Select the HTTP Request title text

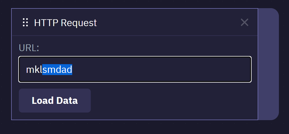[x=65, y=23]
